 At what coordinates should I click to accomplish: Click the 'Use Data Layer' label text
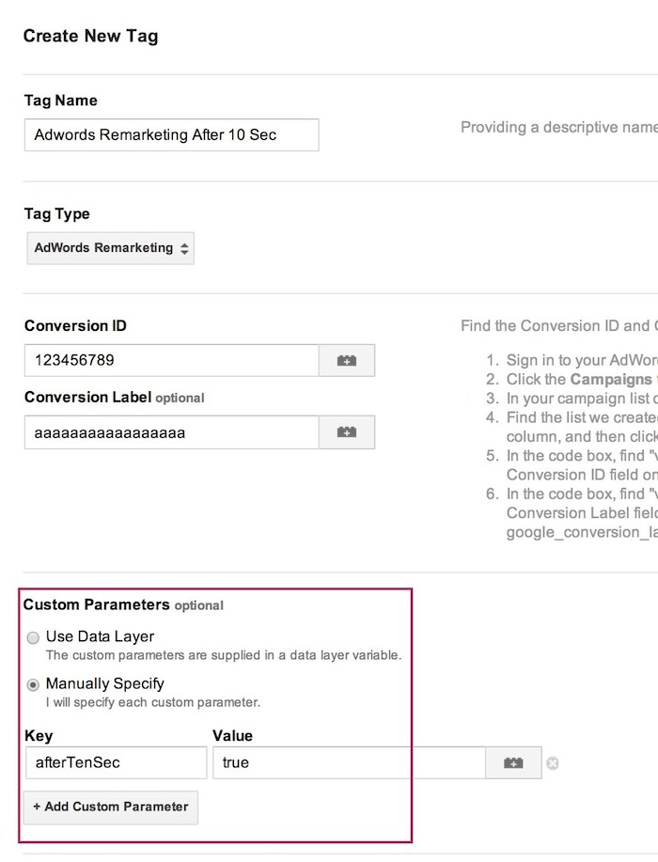pos(100,636)
